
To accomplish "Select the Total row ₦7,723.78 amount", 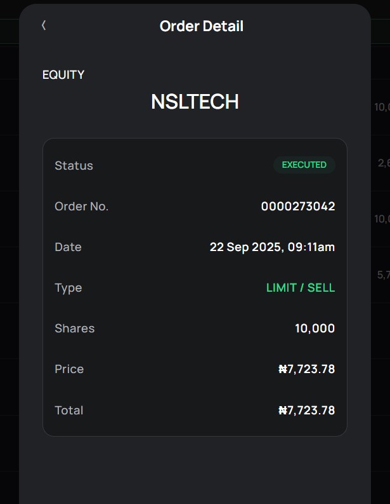I will pyautogui.click(x=306, y=410).
